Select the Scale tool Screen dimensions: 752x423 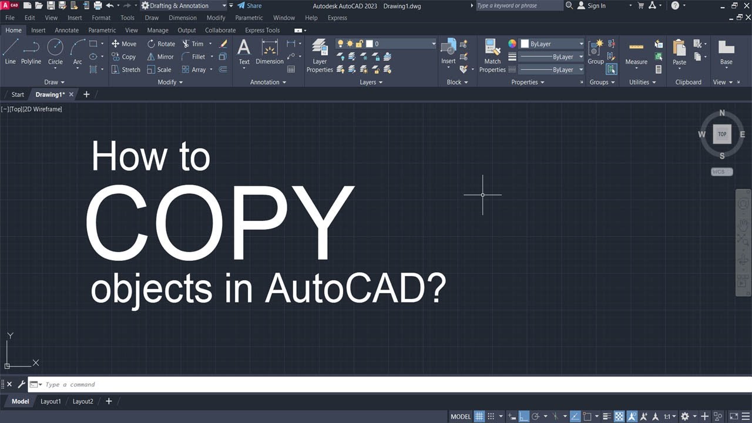point(159,69)
